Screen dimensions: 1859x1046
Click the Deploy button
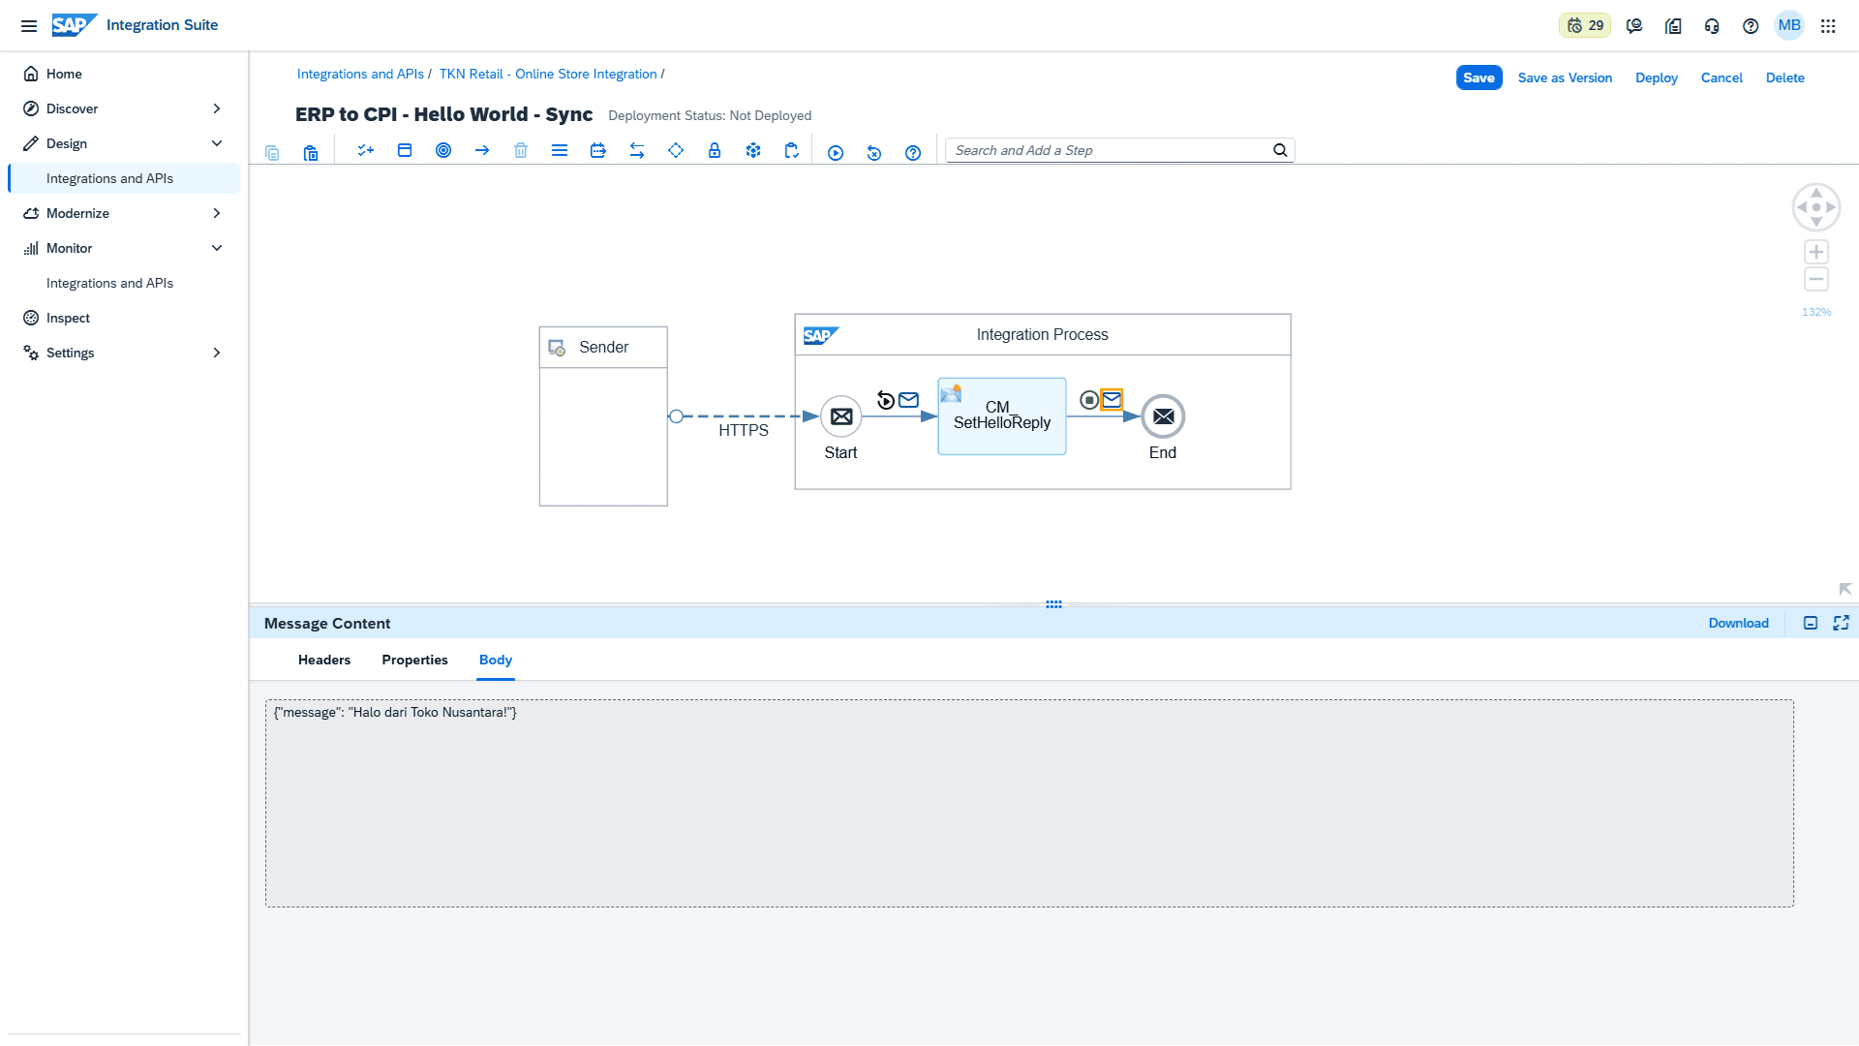(1656, 77)
